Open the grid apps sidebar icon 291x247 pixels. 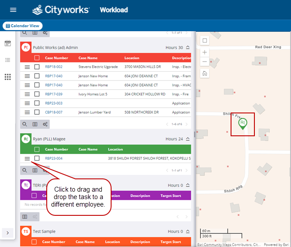click(x=7, y=77)
